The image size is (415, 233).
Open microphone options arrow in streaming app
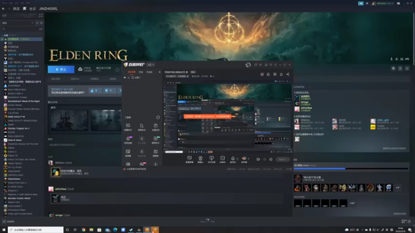tap(237, 159)
